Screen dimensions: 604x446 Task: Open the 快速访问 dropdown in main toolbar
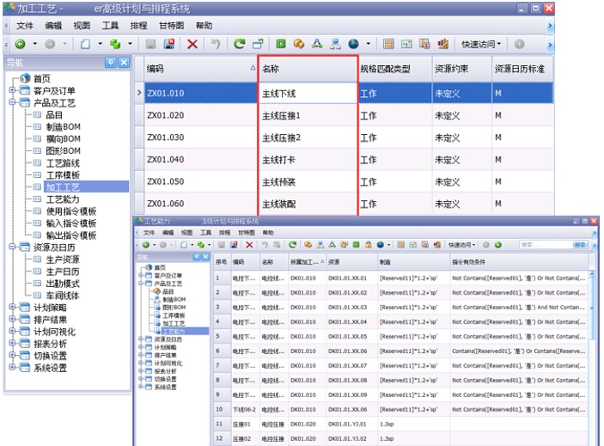(x=481, y=45)
